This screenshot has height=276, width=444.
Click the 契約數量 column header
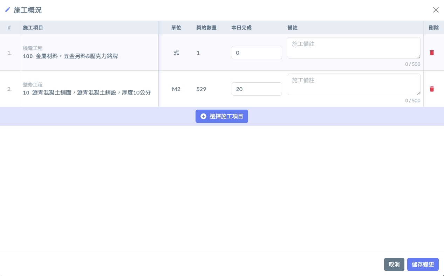pos(206,28)
